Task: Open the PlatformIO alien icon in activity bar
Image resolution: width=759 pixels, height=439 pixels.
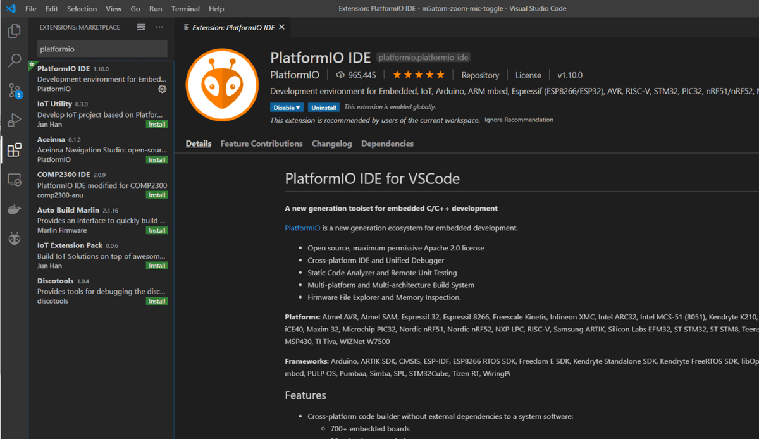Action: [x=14, y=240]
